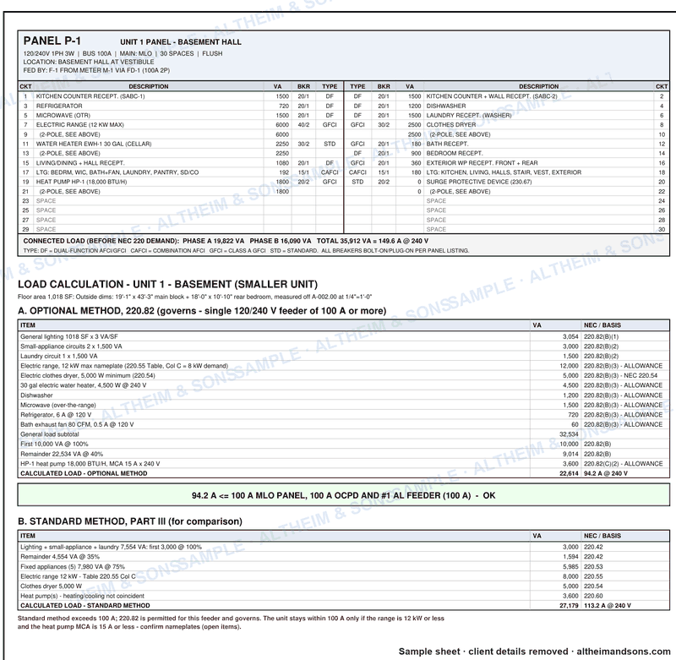The height and width of the screenshot is (660, 676).
Task: Click 'General load subtotal' row
Action: pyautogui.click(x=344, y=434)
